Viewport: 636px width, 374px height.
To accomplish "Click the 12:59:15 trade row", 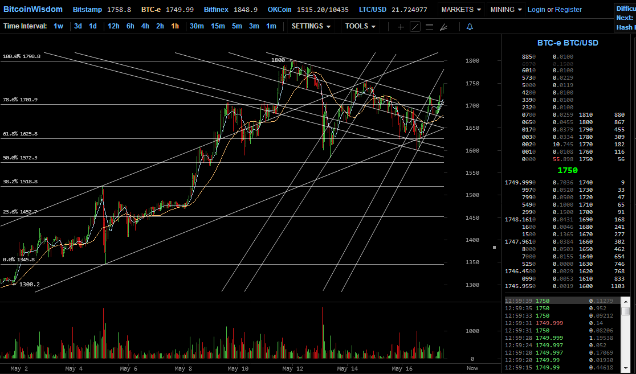I will coord(562,368).
